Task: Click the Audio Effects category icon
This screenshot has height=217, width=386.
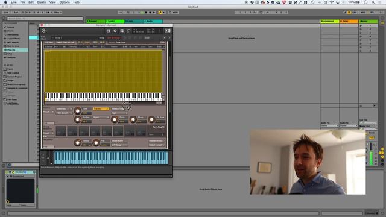Action: click(x=5, y=39)
